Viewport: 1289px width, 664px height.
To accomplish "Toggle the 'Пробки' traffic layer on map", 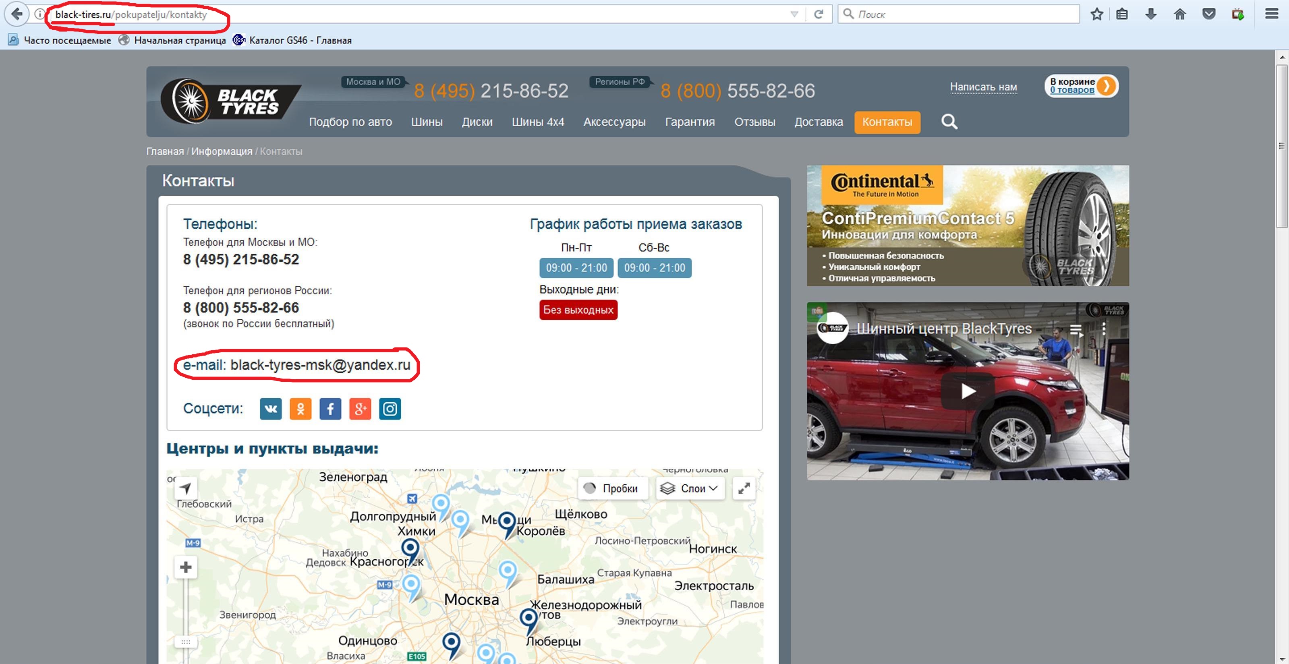I will pyautogui.click(x=613, y=488).
